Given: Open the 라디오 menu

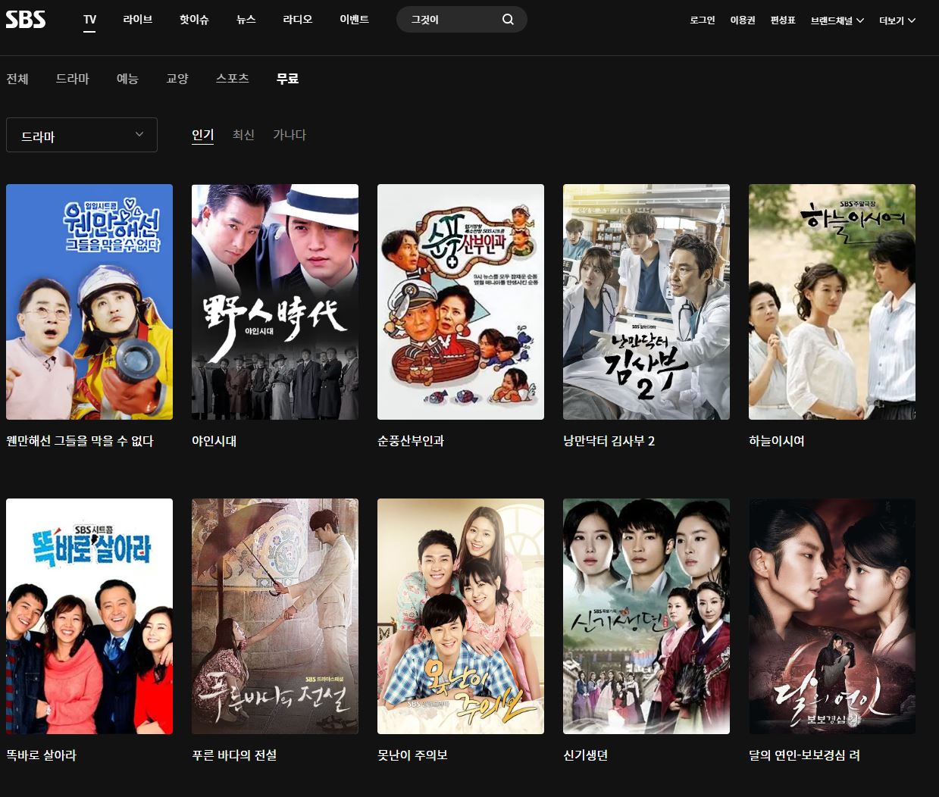Looking at the screenshot, I should point(298,20).
